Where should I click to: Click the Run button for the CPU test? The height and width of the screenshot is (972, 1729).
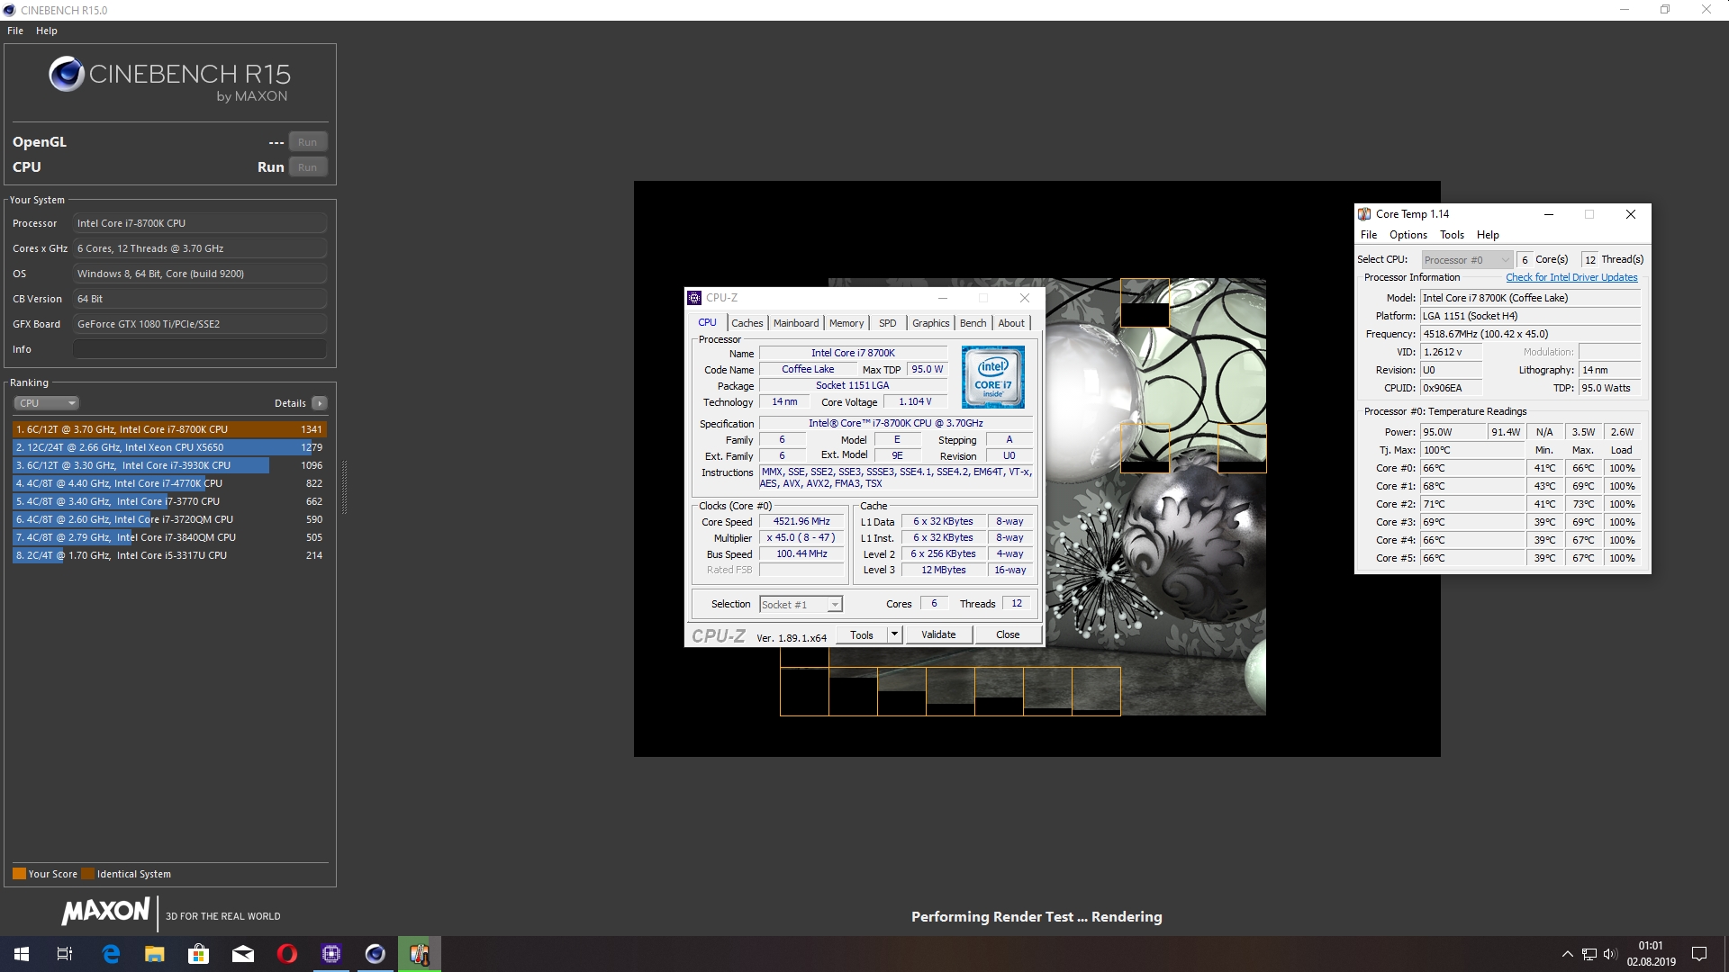[307, 167]
